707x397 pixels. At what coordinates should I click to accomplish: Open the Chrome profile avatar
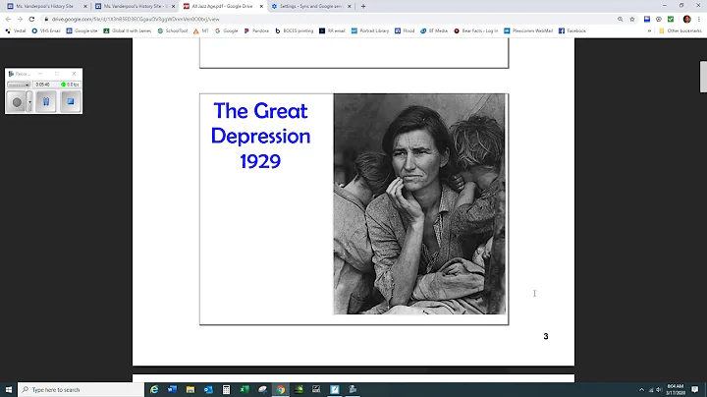[686, 19]
